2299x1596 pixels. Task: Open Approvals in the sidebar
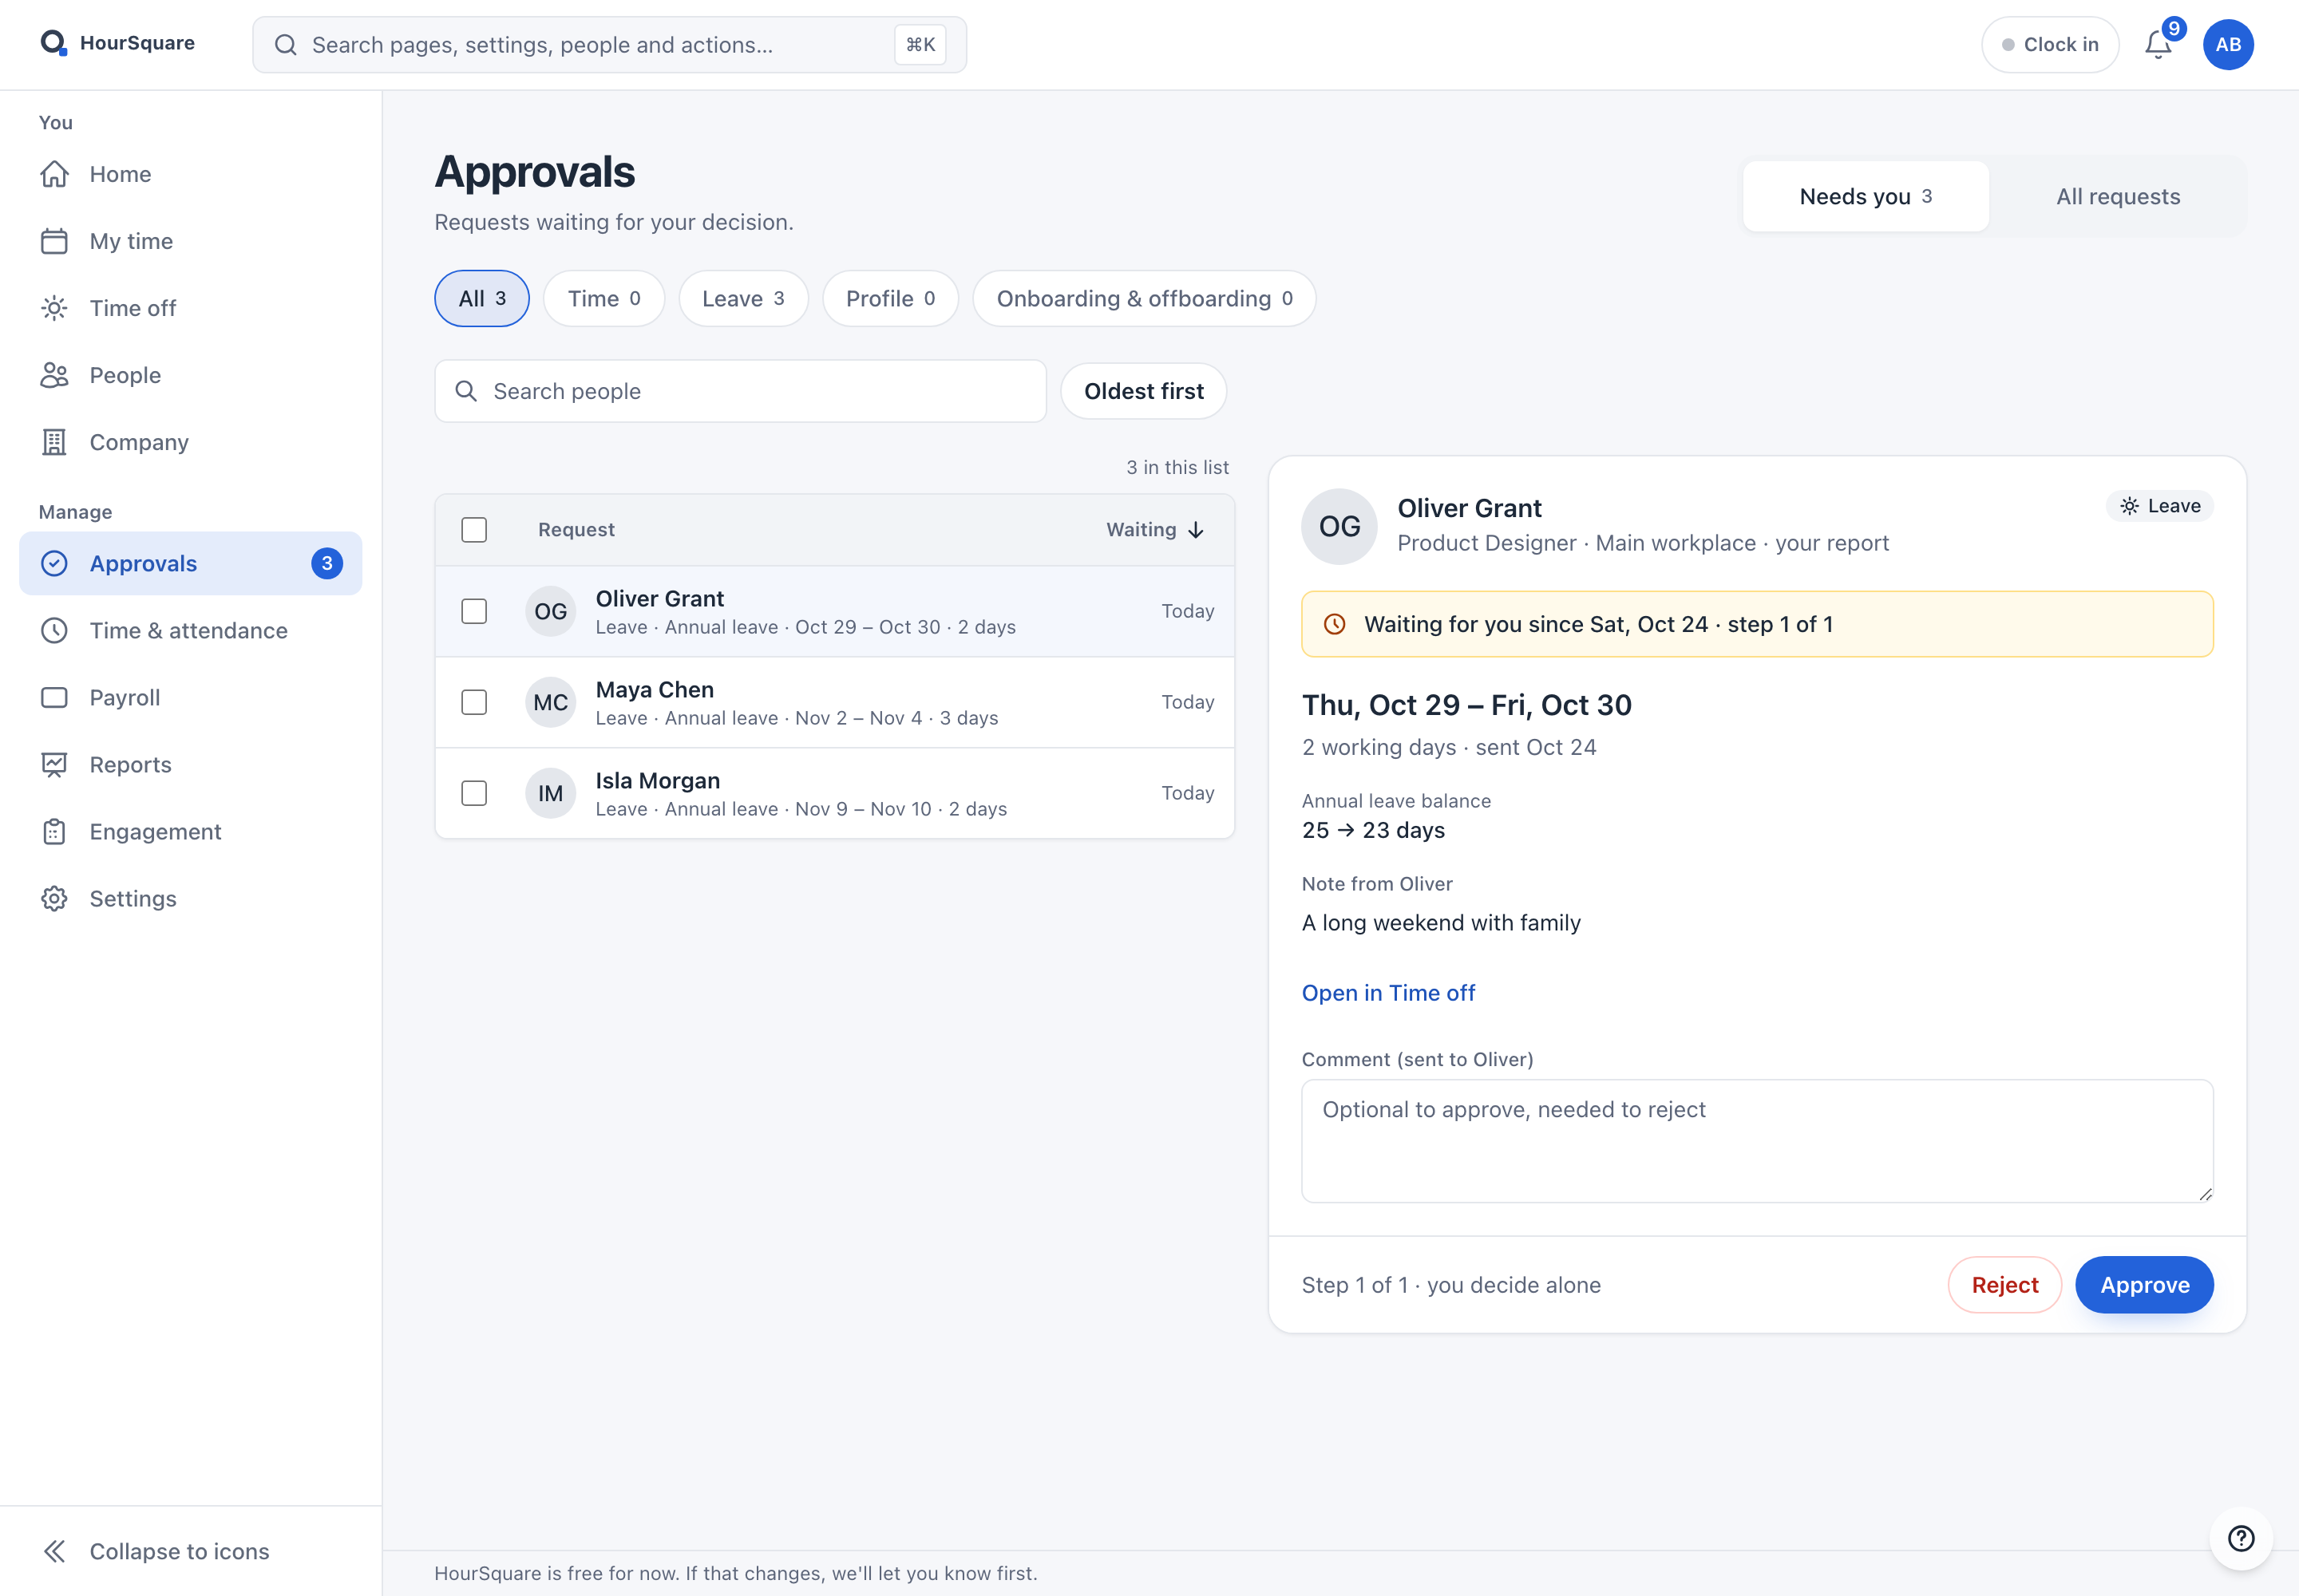point(190,563)
